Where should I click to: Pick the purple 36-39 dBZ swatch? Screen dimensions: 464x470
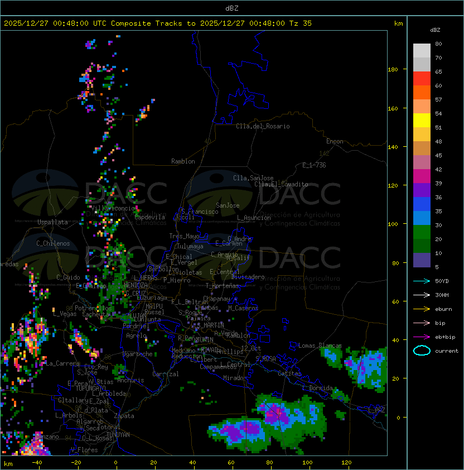(422, 190)
